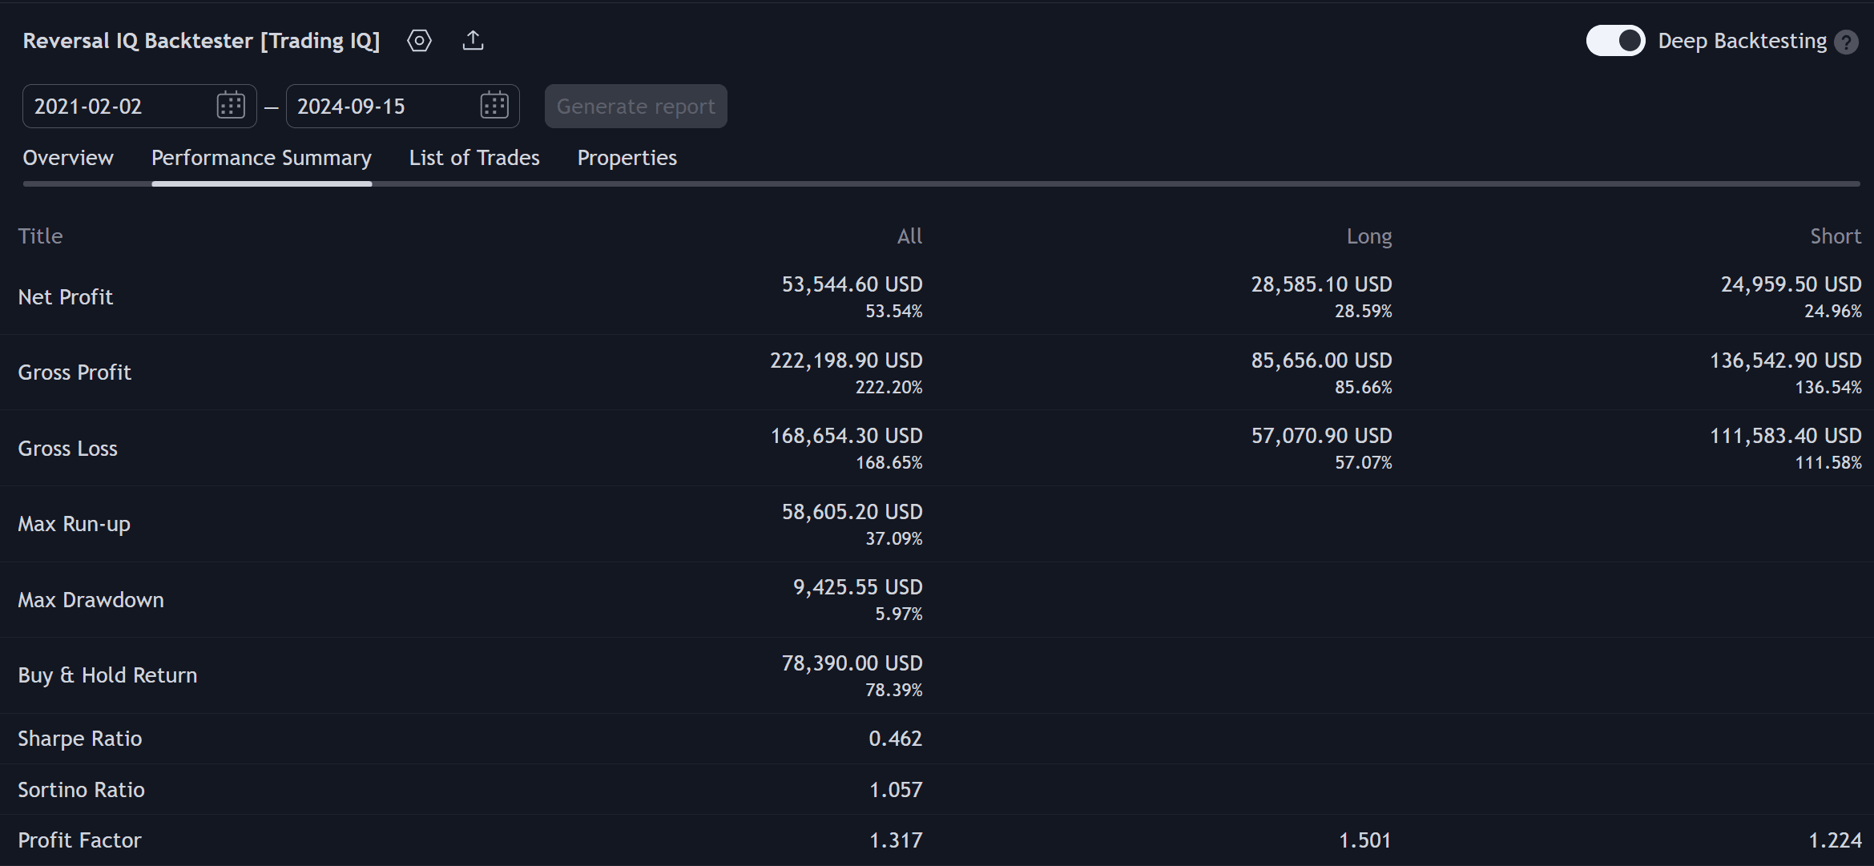Click the end date field 2024-09-15
Viewport: 1874px width, 866px height.
(377, 107)
